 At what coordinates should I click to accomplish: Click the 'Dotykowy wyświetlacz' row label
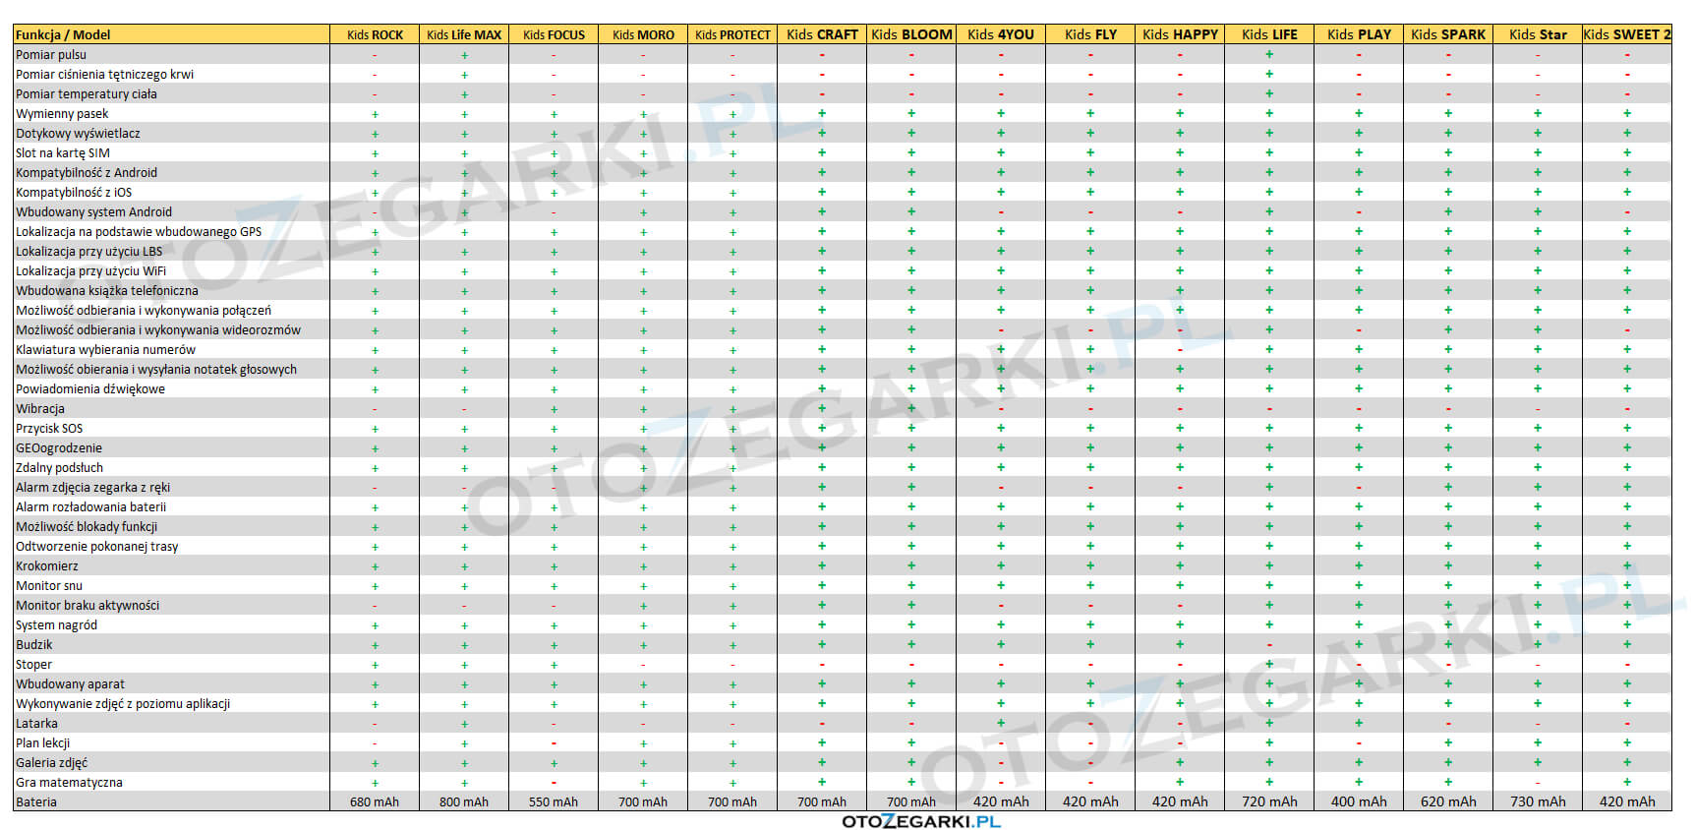[x=78, y=134]
